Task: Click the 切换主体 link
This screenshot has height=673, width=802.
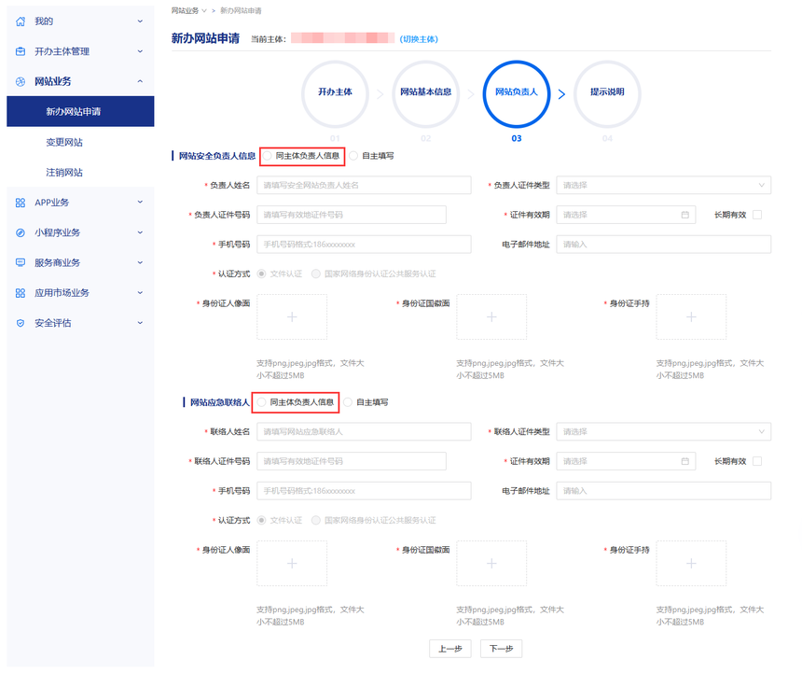Action: click(x=419, y=39)
